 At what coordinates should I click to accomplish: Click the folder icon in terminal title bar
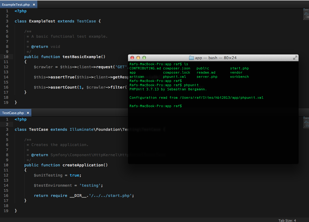pos(191,58)
